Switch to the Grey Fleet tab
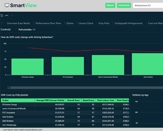 click(x=104, y=23)
